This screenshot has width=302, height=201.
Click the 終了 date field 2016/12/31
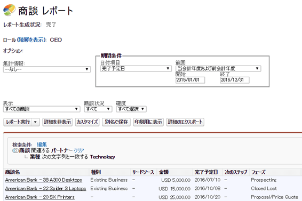(x=235, y=80)
